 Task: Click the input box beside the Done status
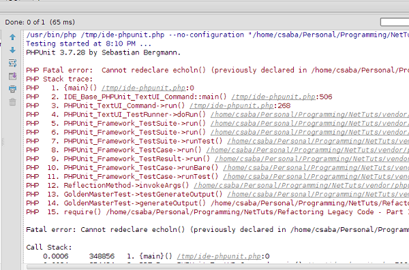click(395, 22)
